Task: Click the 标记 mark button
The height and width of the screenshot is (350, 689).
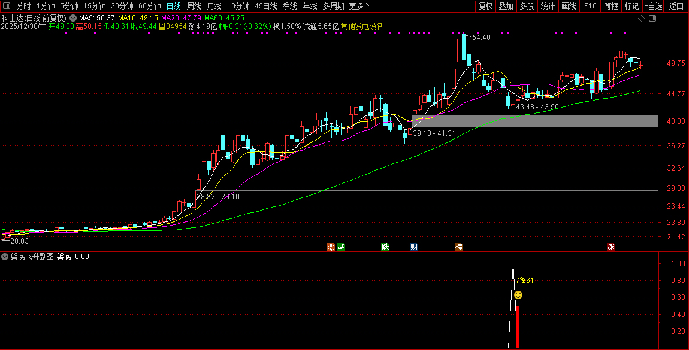Action: coord(631,6)
